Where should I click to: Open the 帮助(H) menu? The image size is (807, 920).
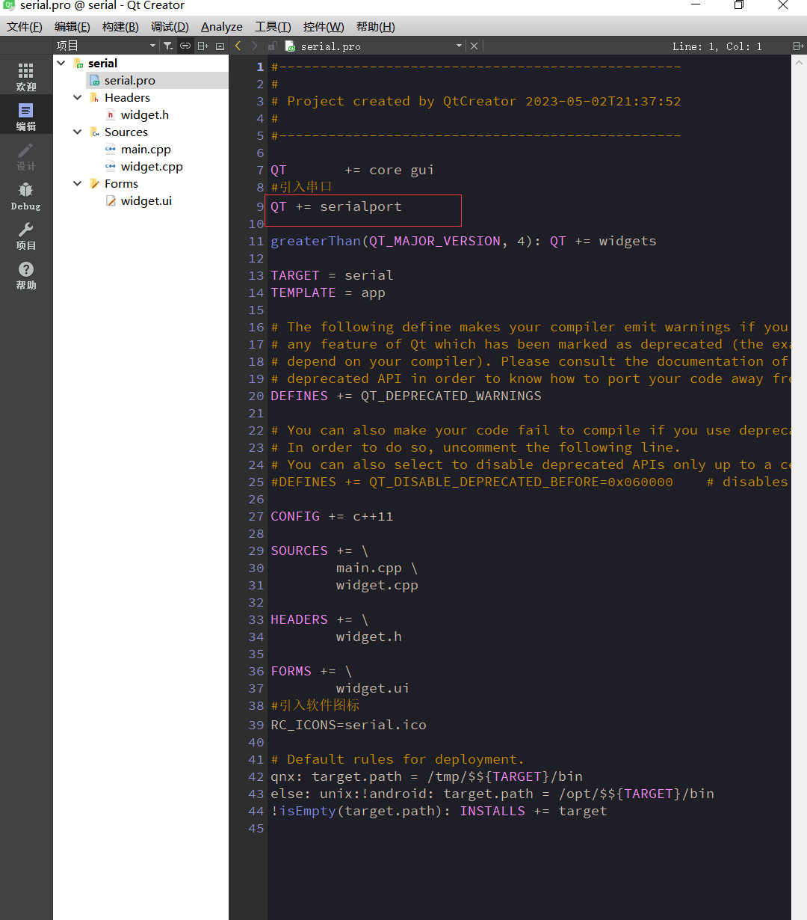pos(376,27)
